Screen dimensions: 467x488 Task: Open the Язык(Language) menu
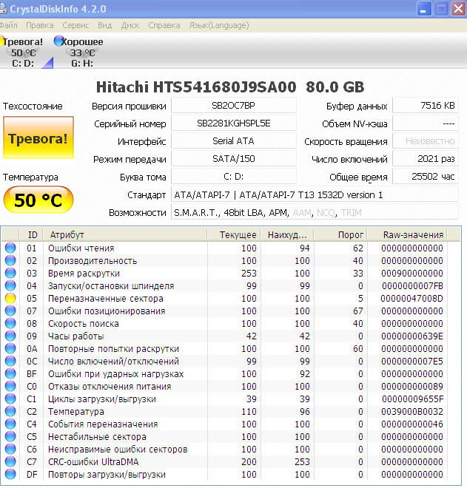pos(219,25)
